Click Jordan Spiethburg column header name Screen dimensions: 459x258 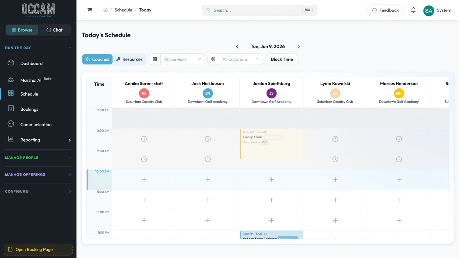pyautogui.click(x=271, y=83)
